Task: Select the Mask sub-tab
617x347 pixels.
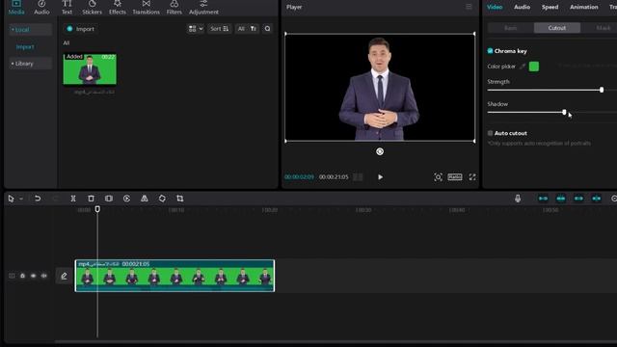Action: [603, 28]
